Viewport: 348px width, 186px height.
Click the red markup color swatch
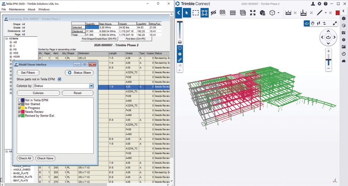coord(337,13)
